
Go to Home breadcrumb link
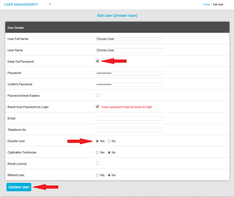click(206, 5)
